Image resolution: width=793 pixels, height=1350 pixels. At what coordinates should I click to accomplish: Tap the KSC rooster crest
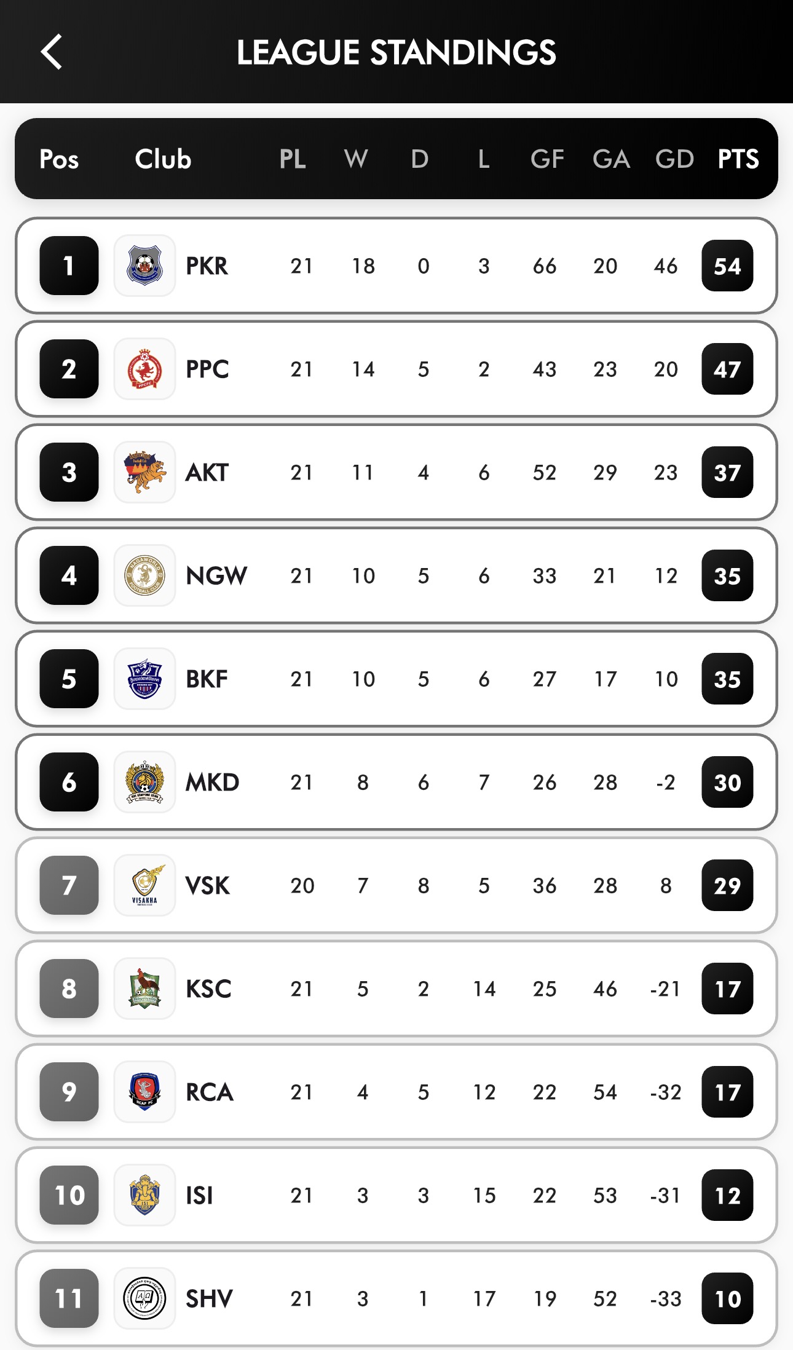144,989
